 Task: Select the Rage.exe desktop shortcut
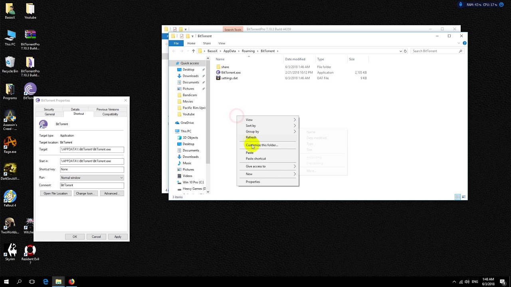click(x=10, y=145)
